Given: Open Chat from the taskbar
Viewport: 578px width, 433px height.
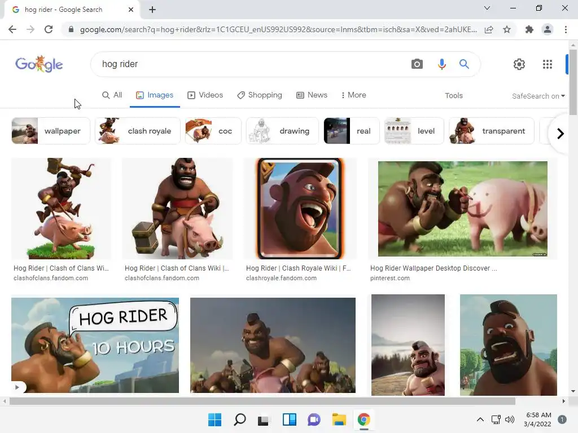Looking at the screenshot, I should point(314,419).
